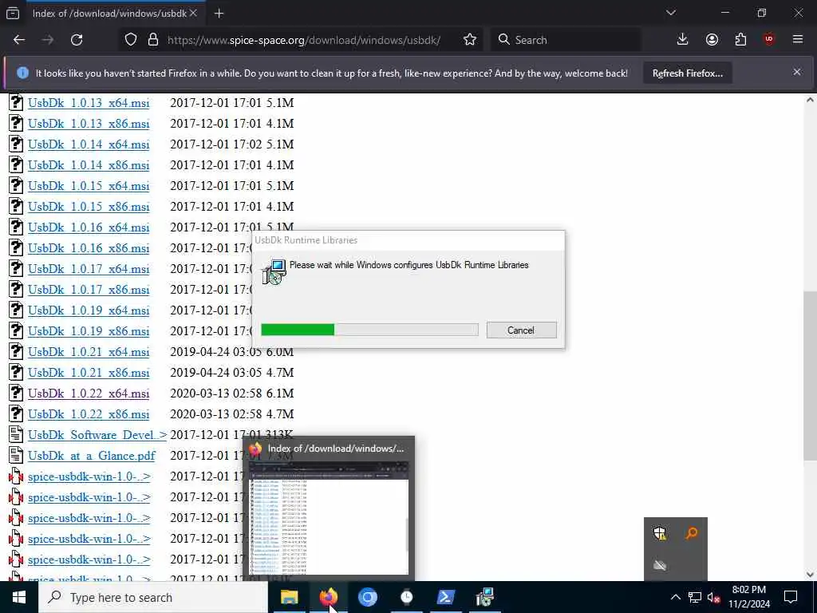Open File Explorer from the taskbar
This screenshot has height=613, width=817.
289,597
